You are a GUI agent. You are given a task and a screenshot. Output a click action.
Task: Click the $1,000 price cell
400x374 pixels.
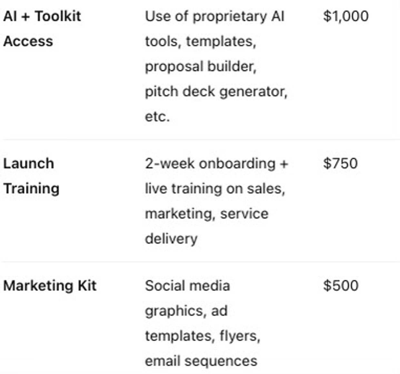[345, 16]
